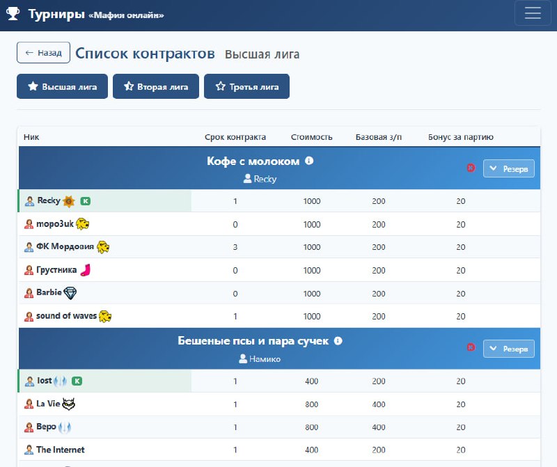Click the diamond icon beside Barbie
The width and height of the screenshot is (557, 467).
point(70,293)
